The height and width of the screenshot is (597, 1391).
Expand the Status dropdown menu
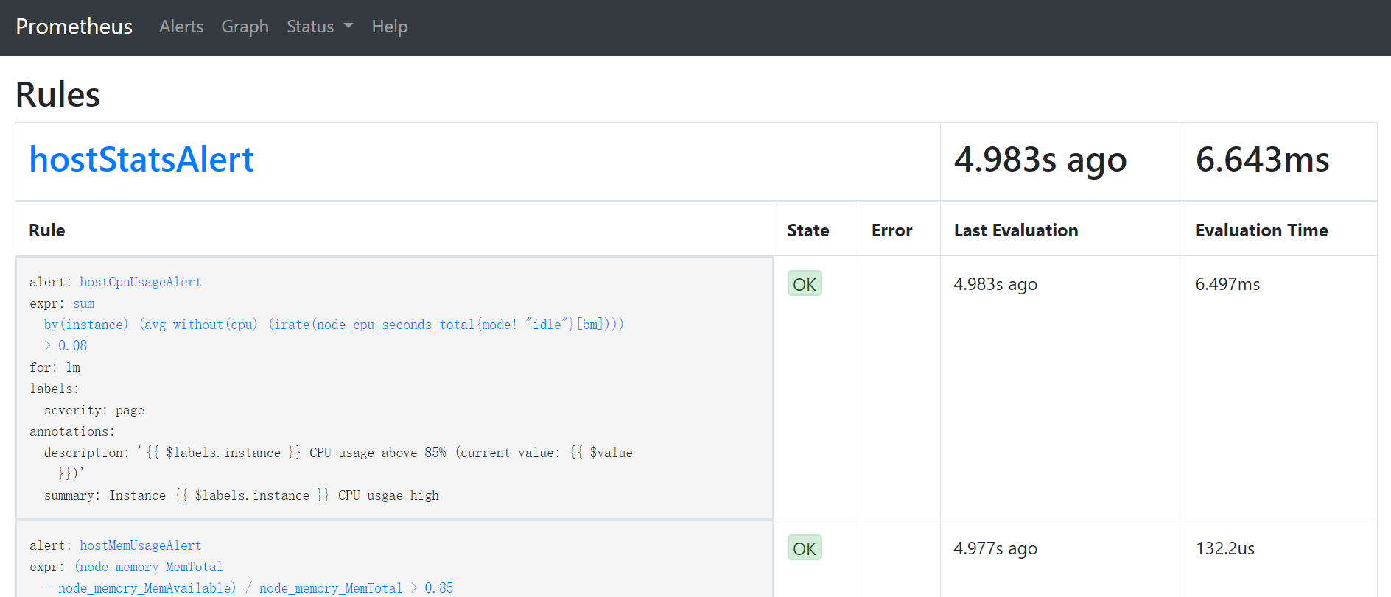320,27
